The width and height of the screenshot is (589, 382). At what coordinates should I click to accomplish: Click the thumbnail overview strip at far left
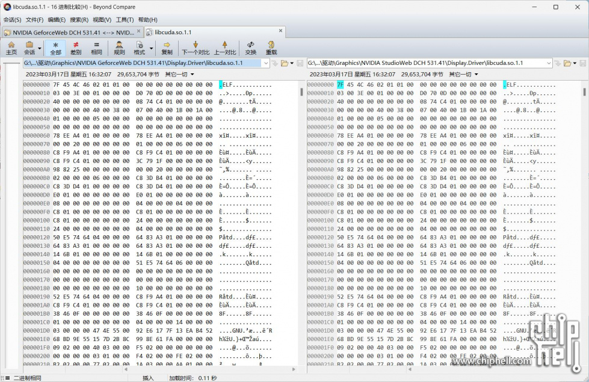click(11, 215)
